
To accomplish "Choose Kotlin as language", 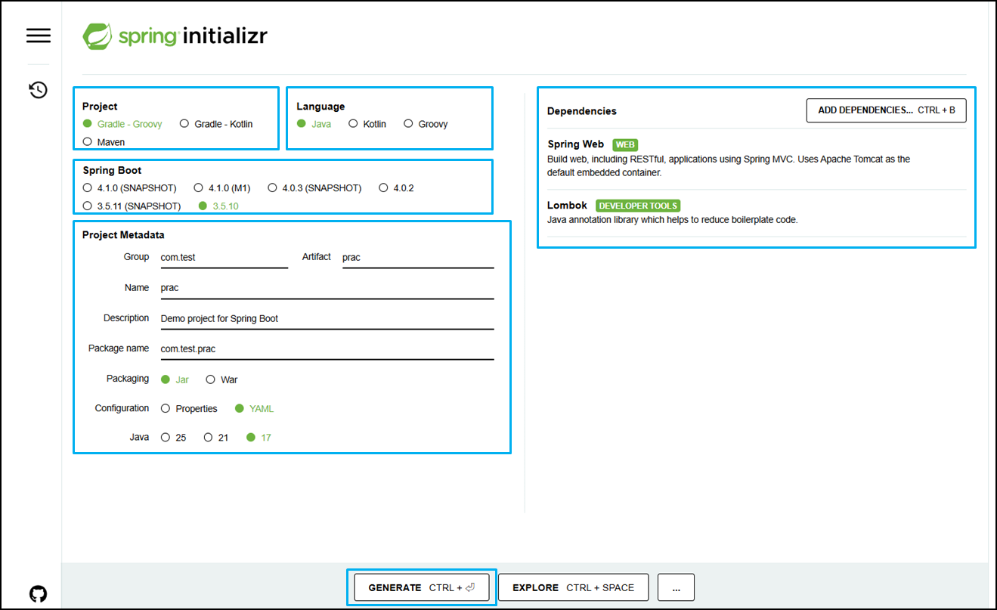I will [x=367, y=124].
